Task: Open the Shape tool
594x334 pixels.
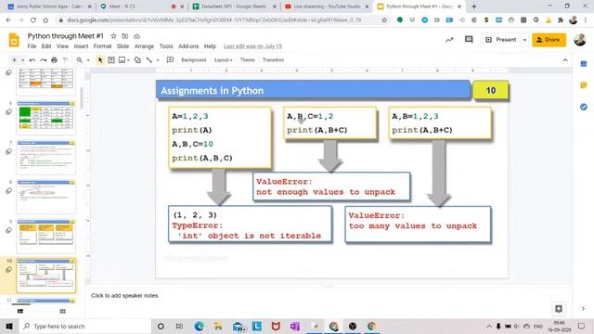Action: tap(137, 59)
